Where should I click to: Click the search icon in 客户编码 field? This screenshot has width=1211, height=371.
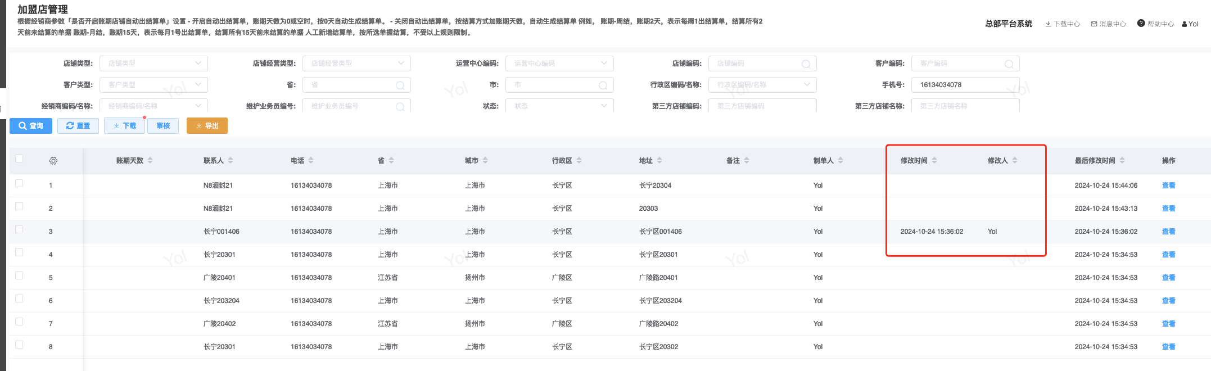point(1009,64)
